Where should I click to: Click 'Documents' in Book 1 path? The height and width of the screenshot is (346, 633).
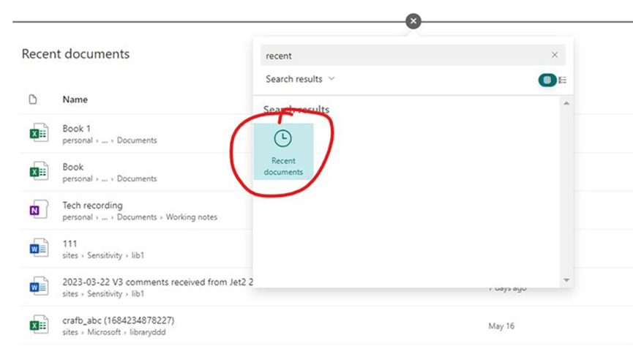137,140
